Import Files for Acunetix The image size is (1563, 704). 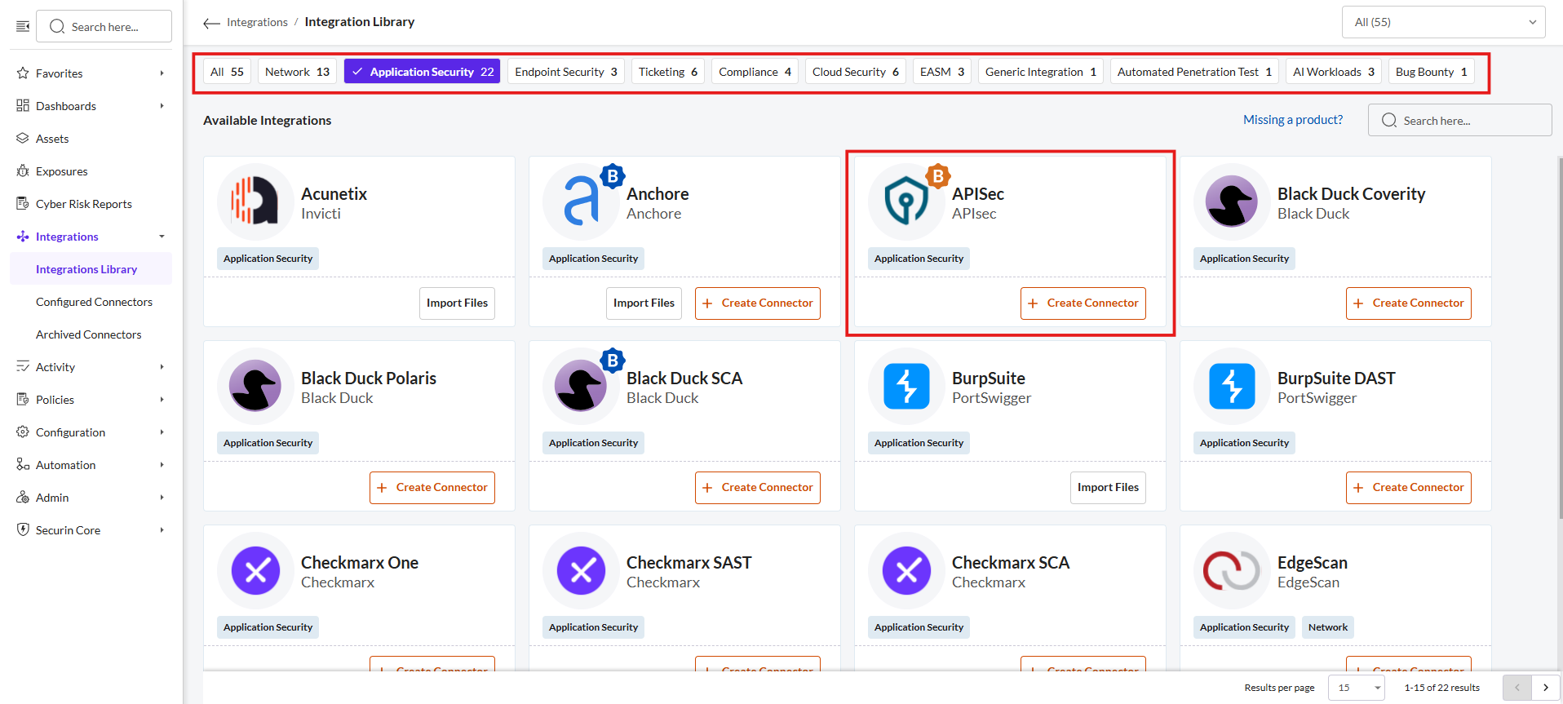pos(457,303)
